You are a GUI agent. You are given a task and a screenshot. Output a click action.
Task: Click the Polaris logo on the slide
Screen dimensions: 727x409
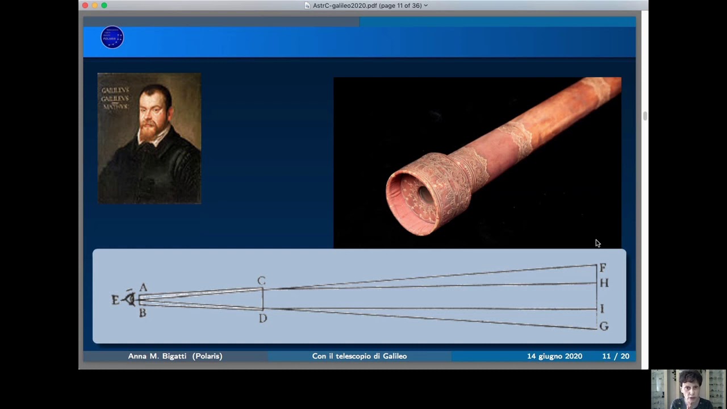(112, 37)
